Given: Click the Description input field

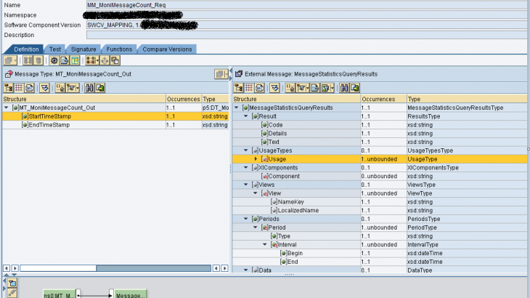Looking at the screenshot, I should 305,35.
